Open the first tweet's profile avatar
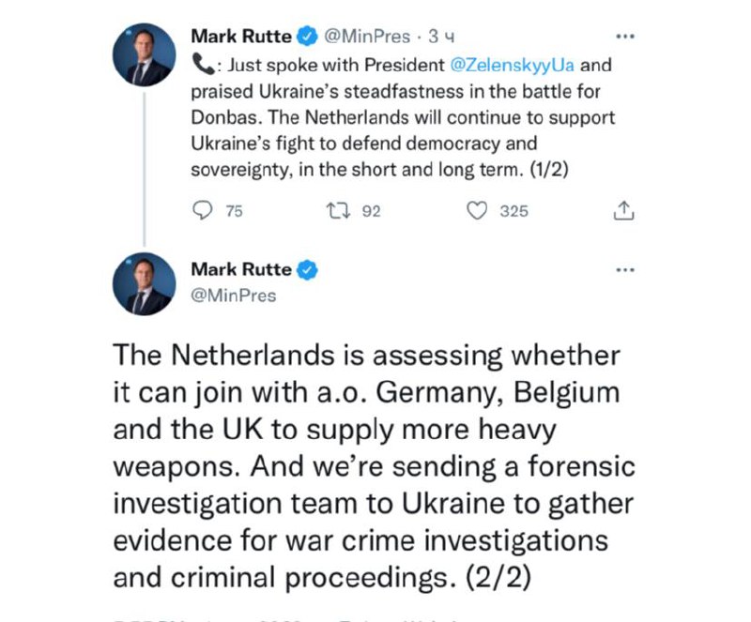751x622 pixels. [143, 54]
